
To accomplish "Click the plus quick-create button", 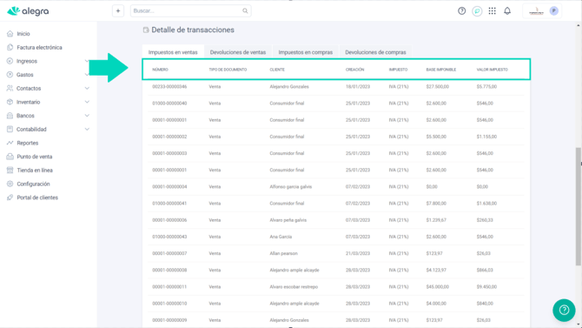I will pos(118,10).
